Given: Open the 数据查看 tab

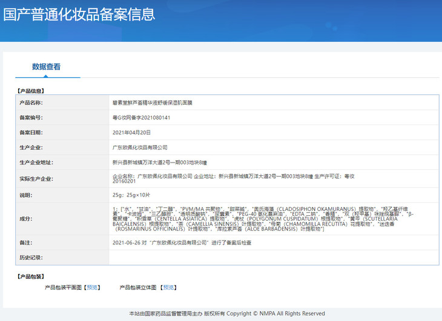Looking at the screenshot, I should click(x=46, y=67).
